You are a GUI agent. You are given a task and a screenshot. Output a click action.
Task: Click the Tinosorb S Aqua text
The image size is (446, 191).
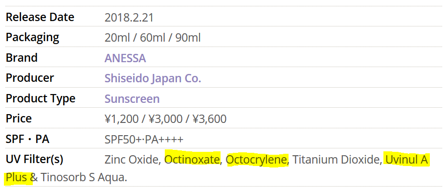tap(84, 178)
